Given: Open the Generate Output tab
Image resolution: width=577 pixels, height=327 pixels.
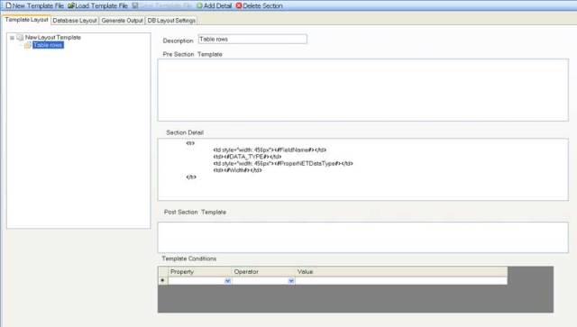Looking at the screenshot, I should [123, 21].
